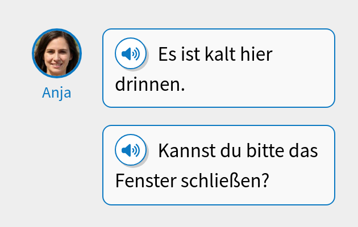Click the empty space right of "drinnen."
This screenshot has width=358, height=227.
click(258, 85)
